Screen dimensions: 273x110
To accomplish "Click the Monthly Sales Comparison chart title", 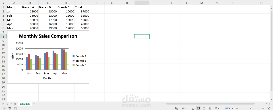I will 48,36.
